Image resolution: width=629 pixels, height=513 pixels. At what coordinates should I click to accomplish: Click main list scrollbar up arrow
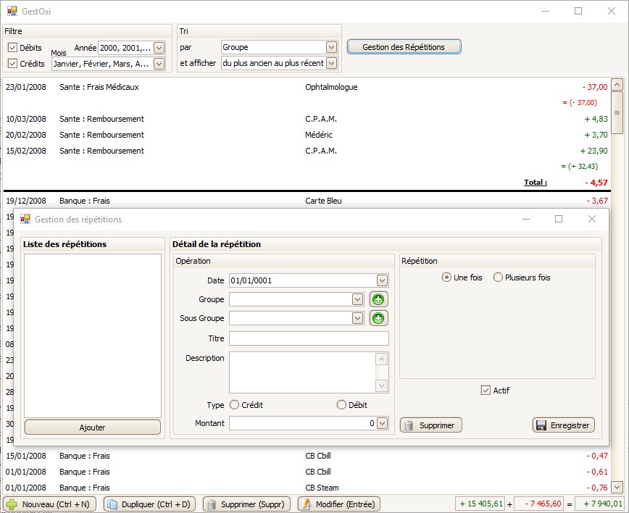click(x=617, y=85)
